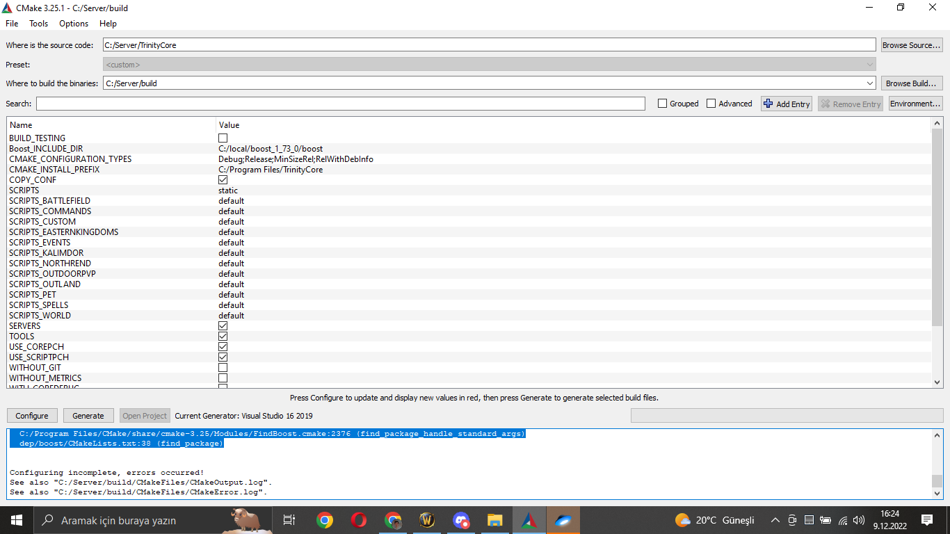Open the File menu
The height and width of the screenshot is (534, 950).
(x=12, y=24)
